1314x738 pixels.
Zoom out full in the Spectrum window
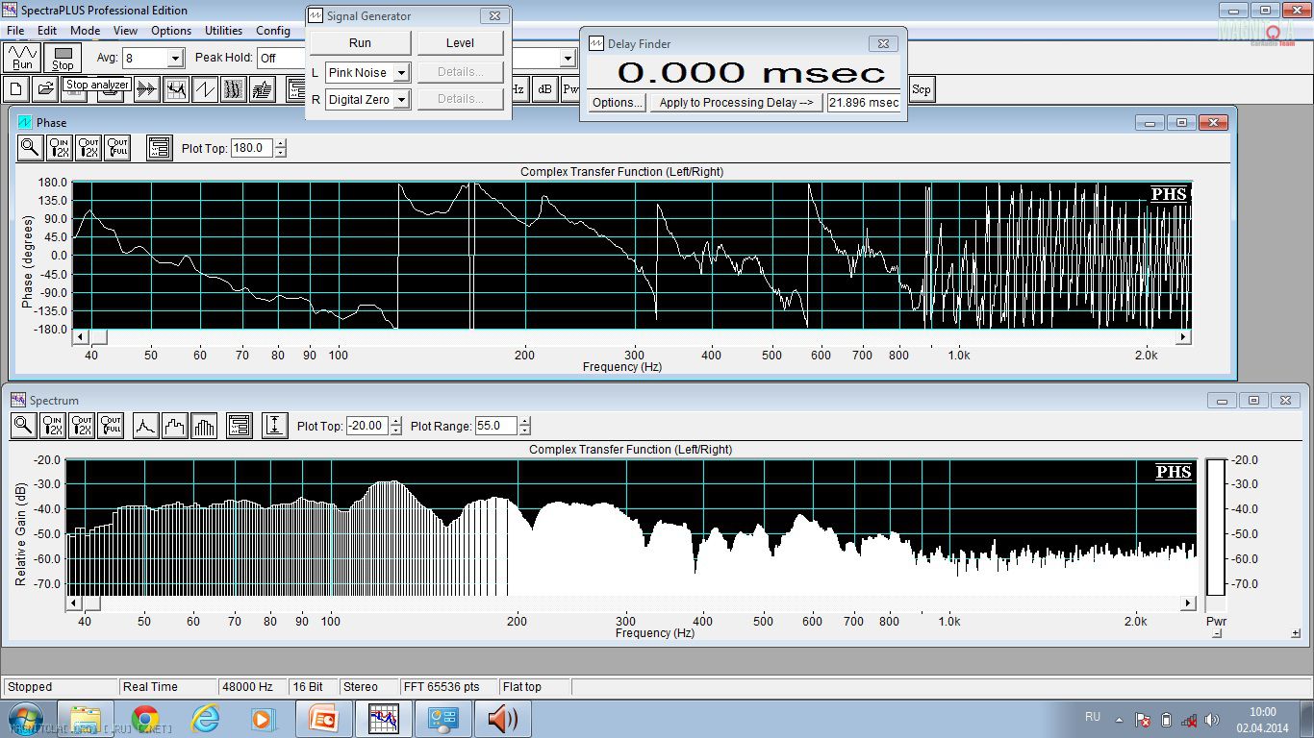click(110, 425)
